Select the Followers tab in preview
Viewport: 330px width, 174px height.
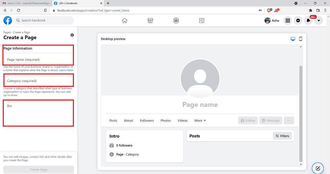click(147, 120)
